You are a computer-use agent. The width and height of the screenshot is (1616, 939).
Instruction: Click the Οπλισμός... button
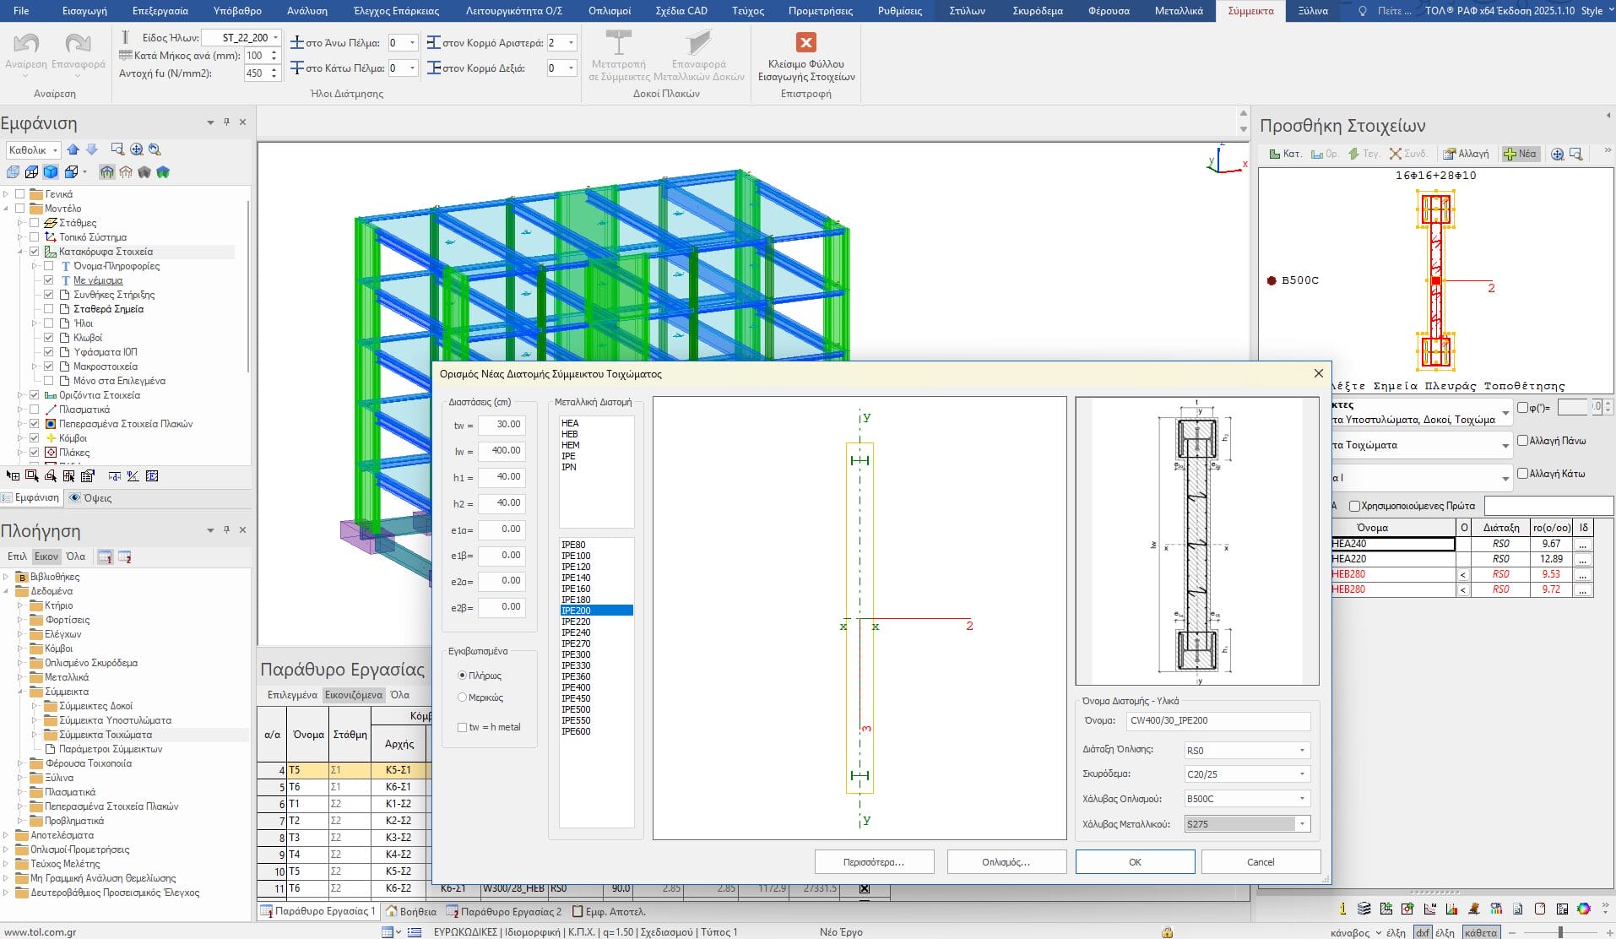(x=1005, y=862)
